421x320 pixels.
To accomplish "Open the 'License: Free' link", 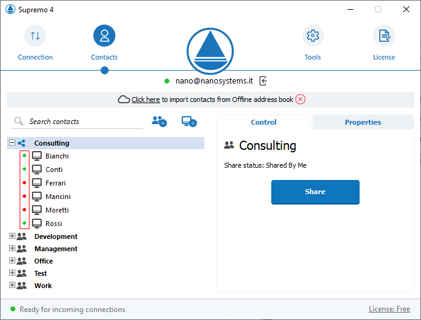I will point(389,309).
